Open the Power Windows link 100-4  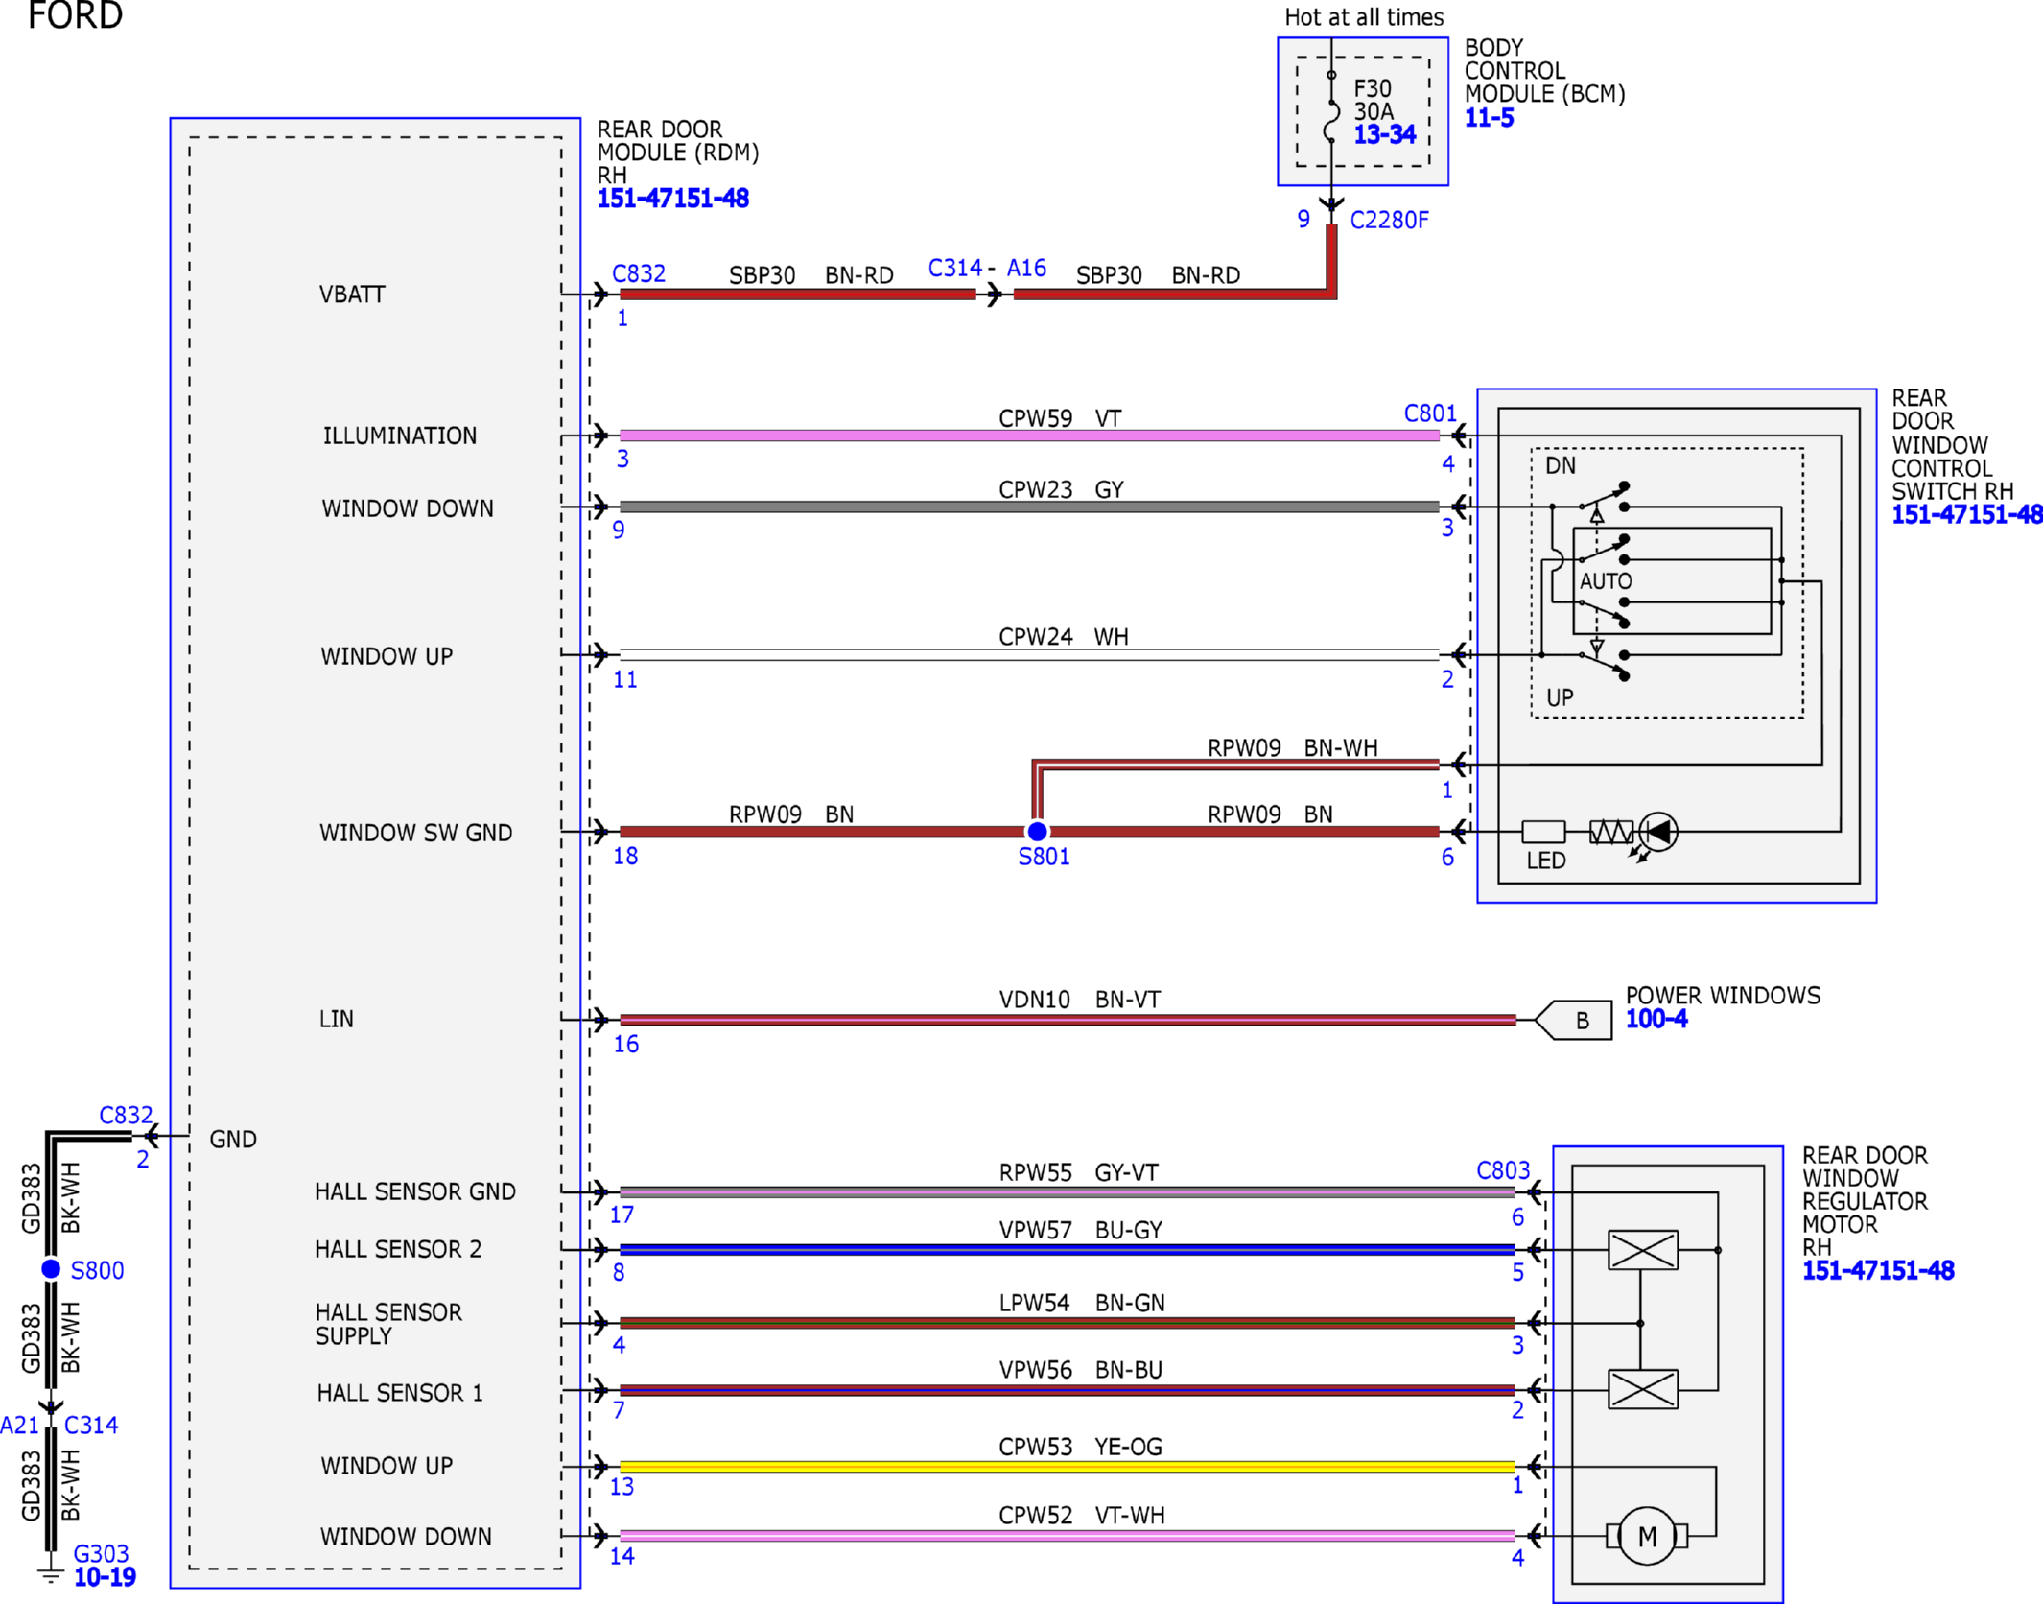(x=1656, y=1019)
